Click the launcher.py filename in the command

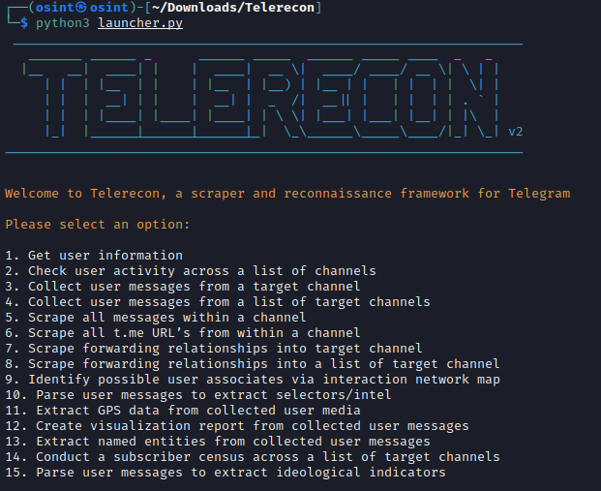click(x=140, y=23)
